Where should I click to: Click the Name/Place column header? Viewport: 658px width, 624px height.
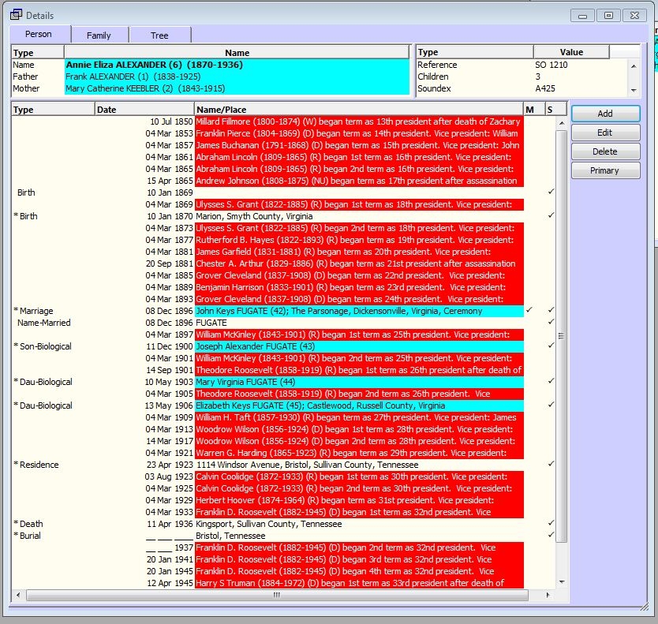359,110
